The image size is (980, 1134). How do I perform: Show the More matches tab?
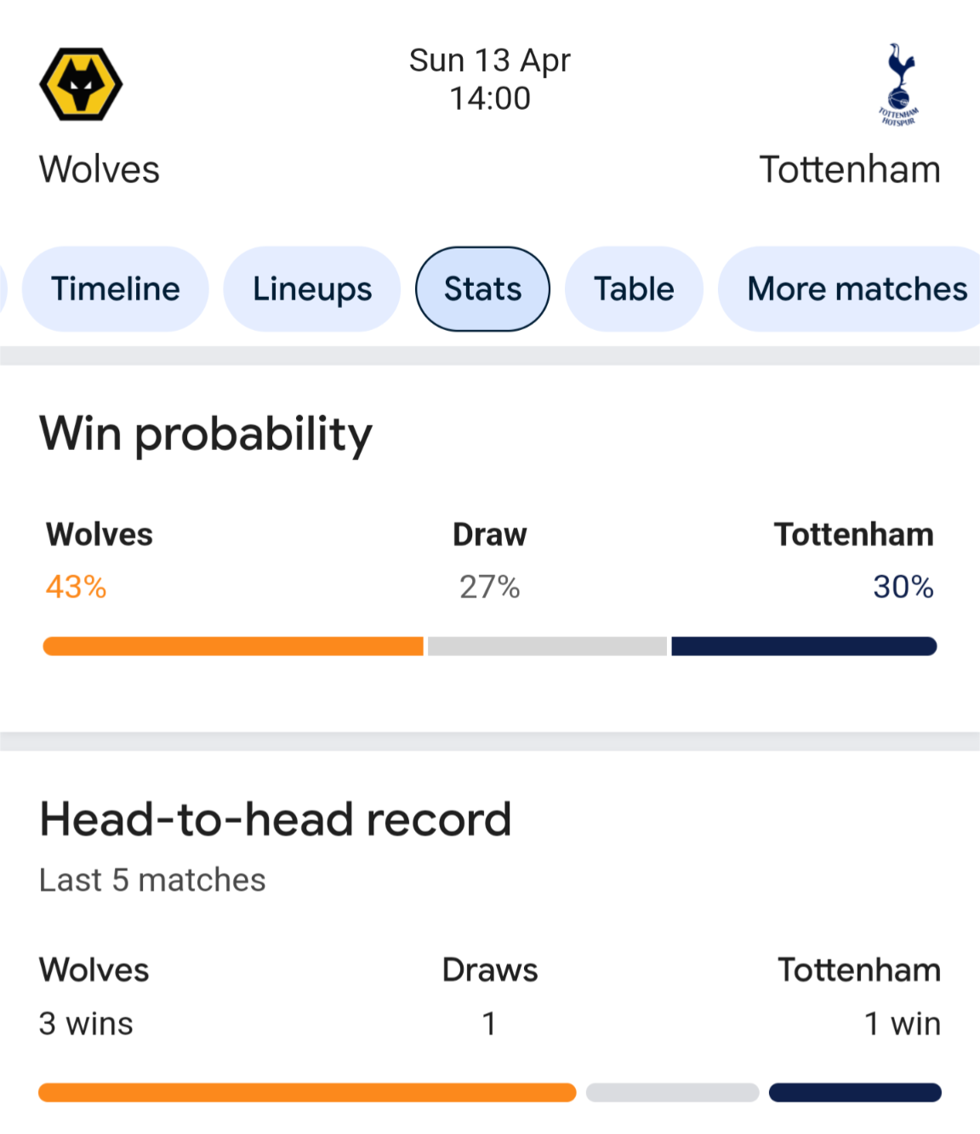pos(851,289)
